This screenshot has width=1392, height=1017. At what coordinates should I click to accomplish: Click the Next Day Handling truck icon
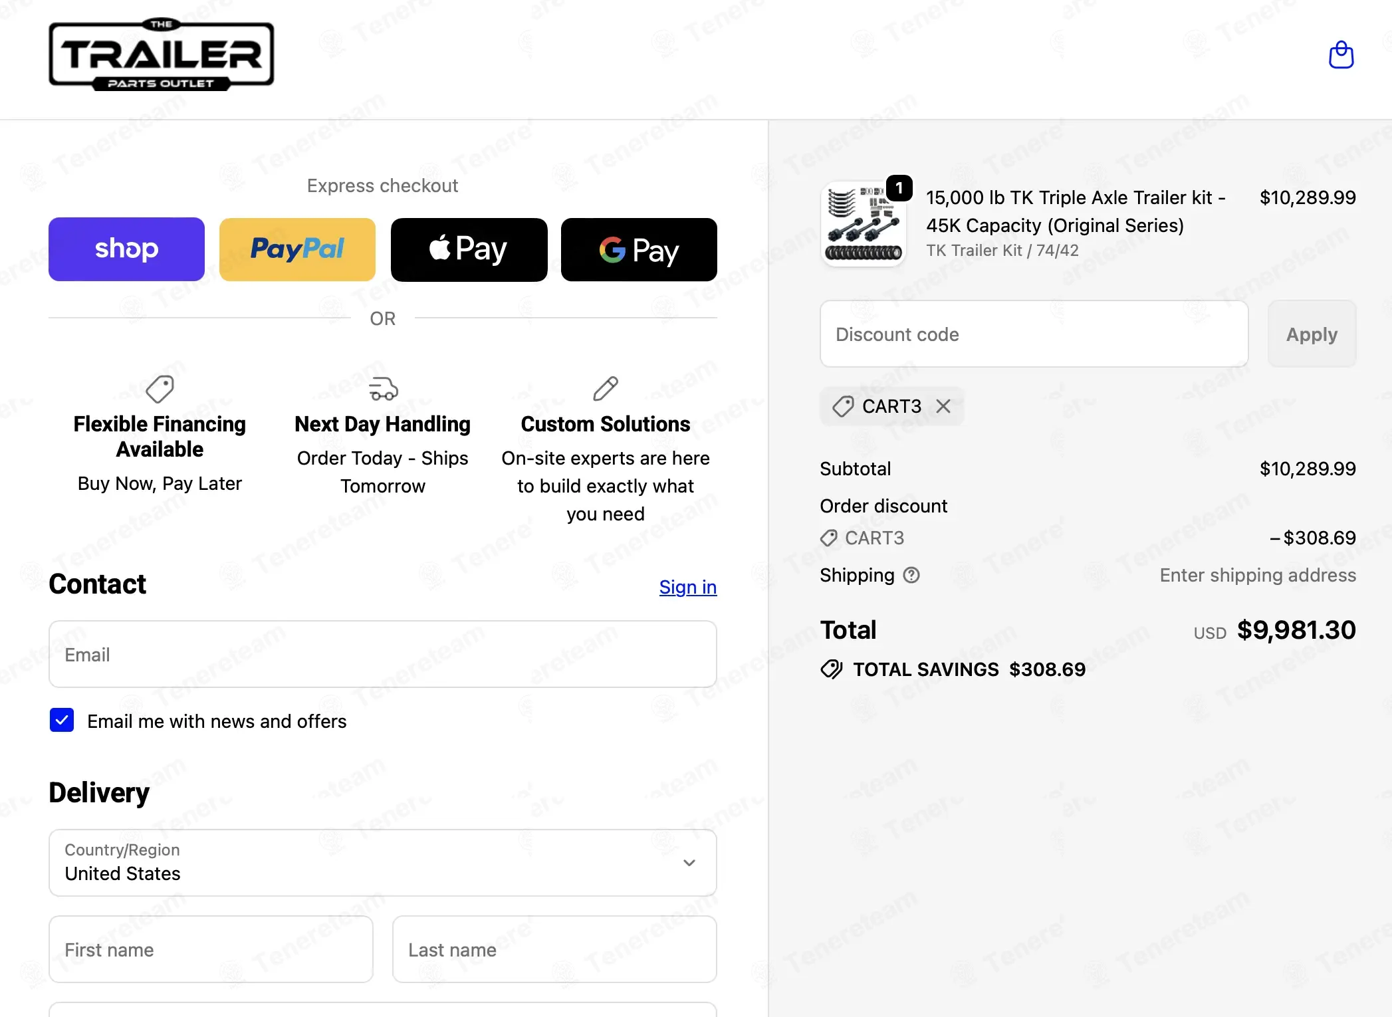(x=383, y=389)
